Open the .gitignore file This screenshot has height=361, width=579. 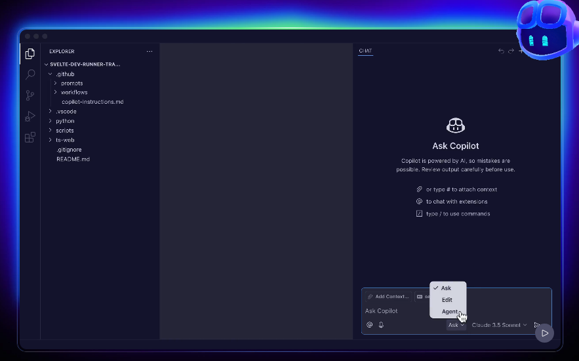coord(69,150)
